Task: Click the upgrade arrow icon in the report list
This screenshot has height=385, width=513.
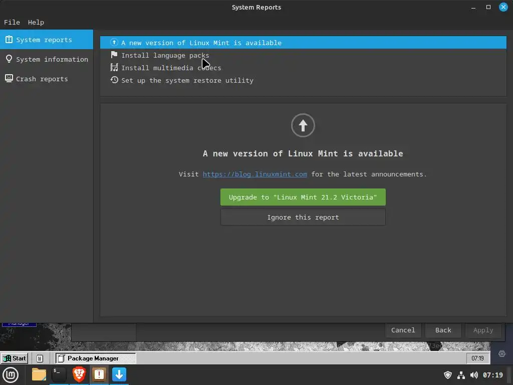Action: click(x=114, y=42)
